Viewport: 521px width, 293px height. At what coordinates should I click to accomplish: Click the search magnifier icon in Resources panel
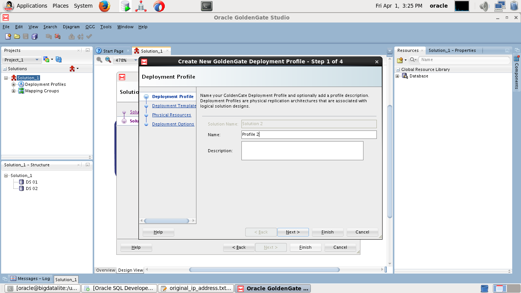tap(412, 60)
